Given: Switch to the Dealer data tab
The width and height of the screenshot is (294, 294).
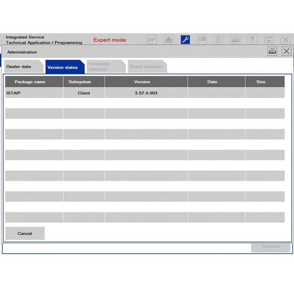Looking at the screenshot, I should coord(21,67).
